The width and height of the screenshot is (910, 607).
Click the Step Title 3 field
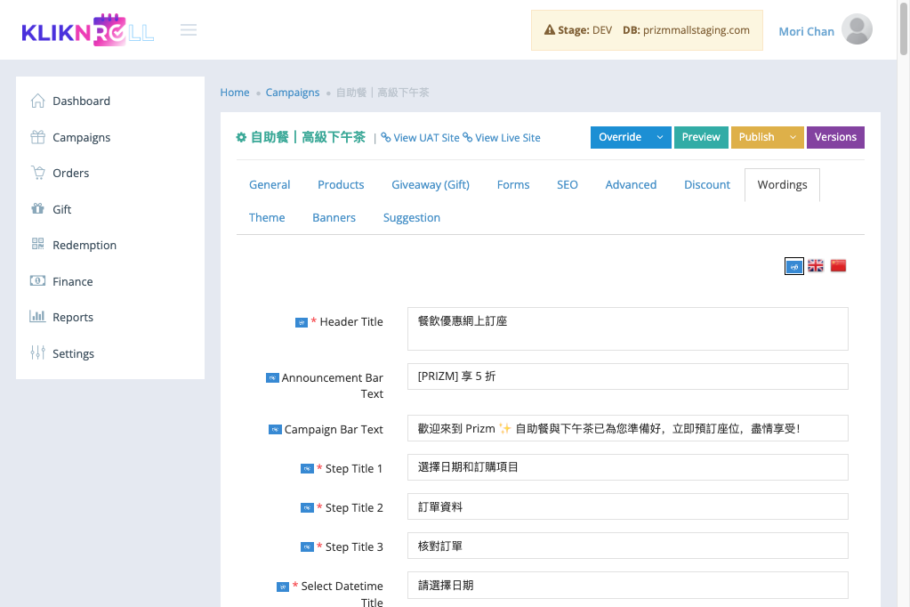pos(628,546)
